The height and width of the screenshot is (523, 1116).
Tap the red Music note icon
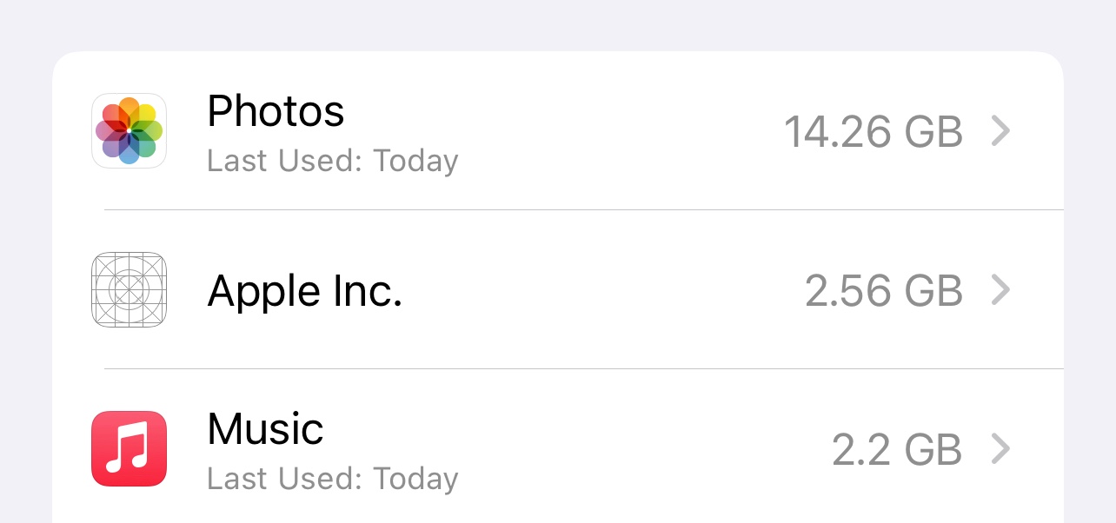tap(129, 448)
